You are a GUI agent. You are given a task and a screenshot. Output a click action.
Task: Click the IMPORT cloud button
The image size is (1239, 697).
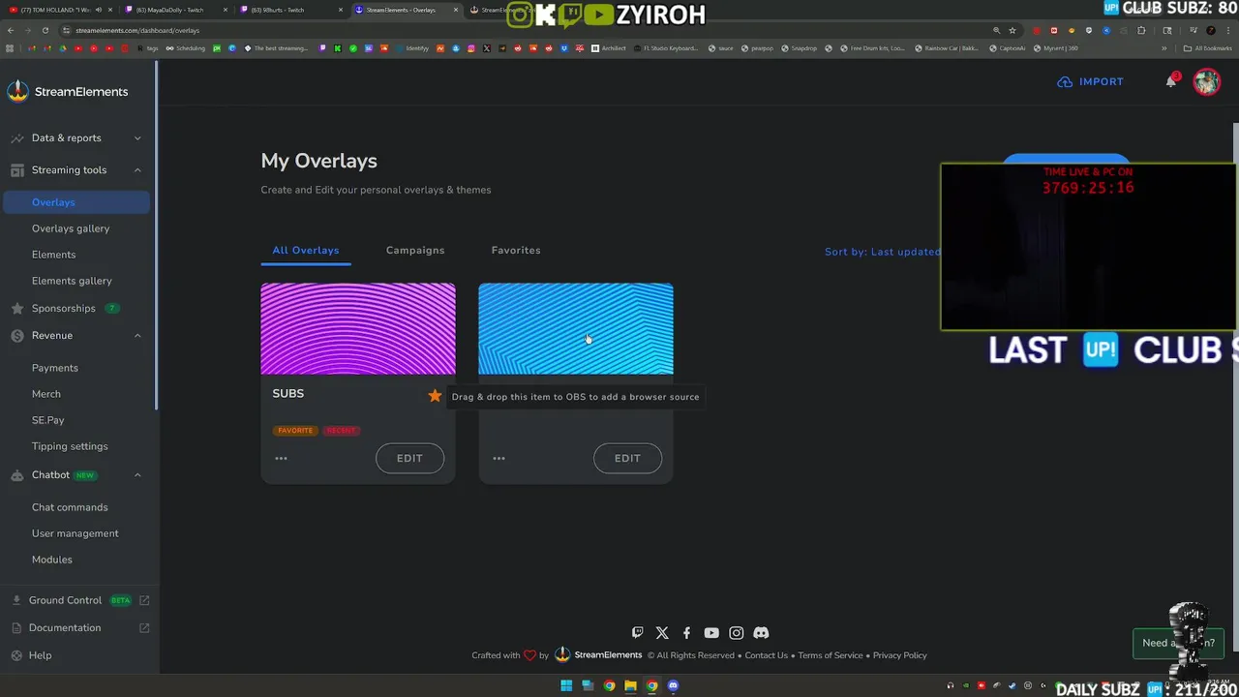[x=1090, y=81]
